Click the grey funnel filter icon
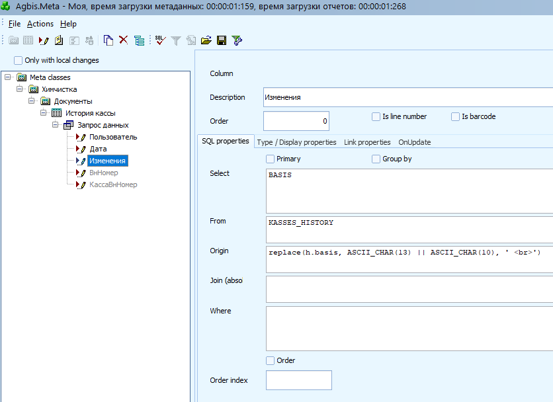The height and width of the screenshot is (402, 553). [x=176, y=41]
